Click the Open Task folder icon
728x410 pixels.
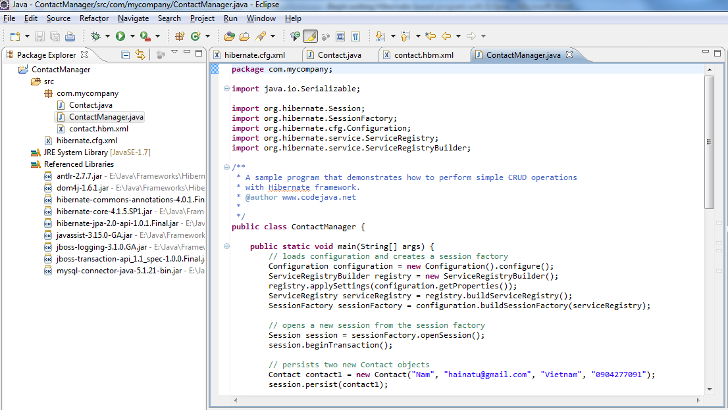point(245,36)
